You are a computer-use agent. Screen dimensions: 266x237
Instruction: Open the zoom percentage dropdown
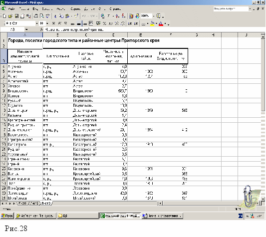(154, 16)
